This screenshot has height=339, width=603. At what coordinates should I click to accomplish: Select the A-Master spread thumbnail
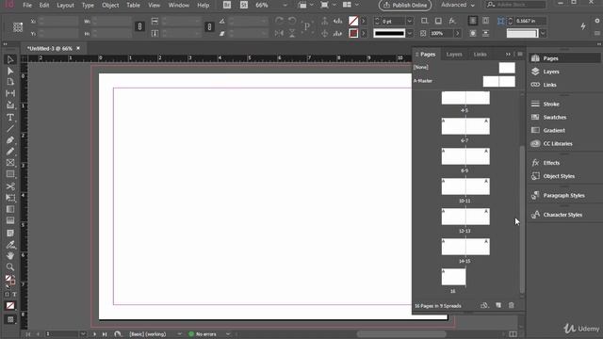(x=498, y=81)
